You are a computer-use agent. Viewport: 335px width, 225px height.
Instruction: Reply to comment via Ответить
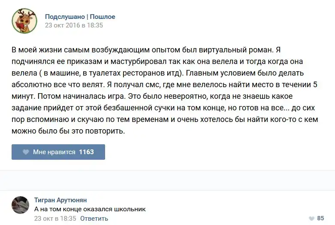(94, 219)
